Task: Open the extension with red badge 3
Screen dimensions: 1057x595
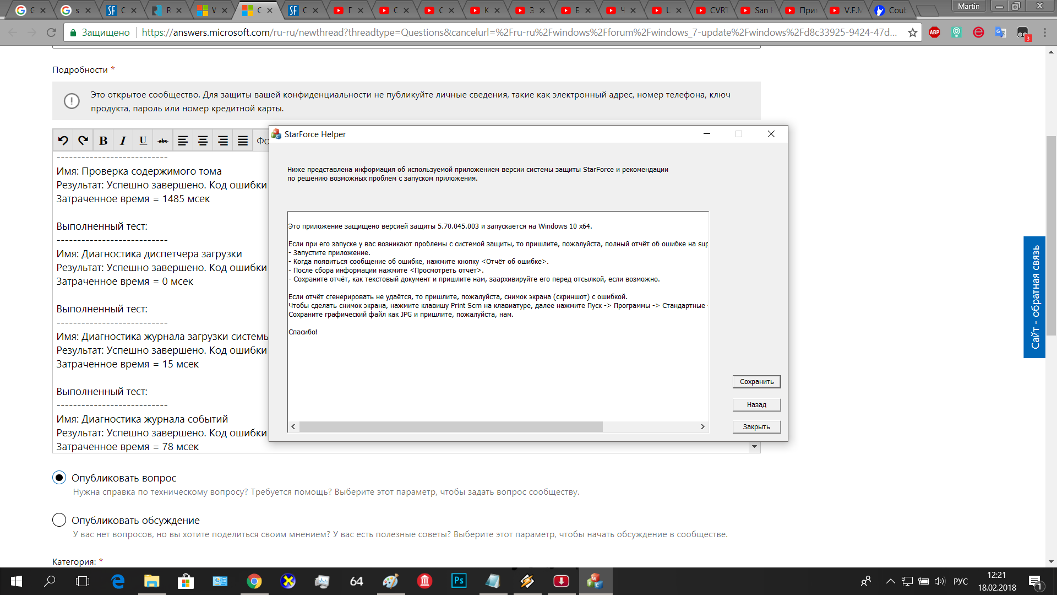Action: tap(1023, 33)
